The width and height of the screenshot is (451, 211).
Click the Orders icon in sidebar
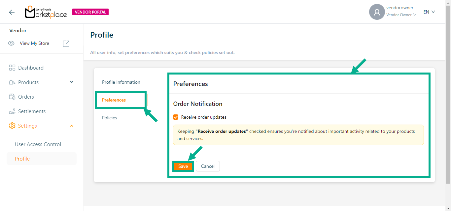(12, 97)
